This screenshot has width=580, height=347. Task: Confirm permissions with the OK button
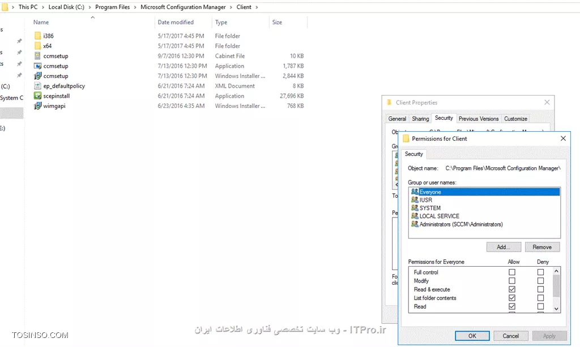472,336
